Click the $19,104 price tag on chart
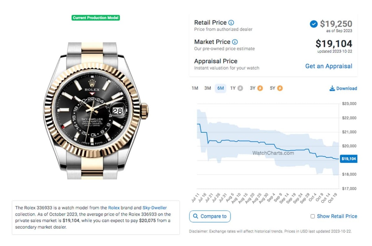Screen dimensions: 372x246 pos(348,159)
